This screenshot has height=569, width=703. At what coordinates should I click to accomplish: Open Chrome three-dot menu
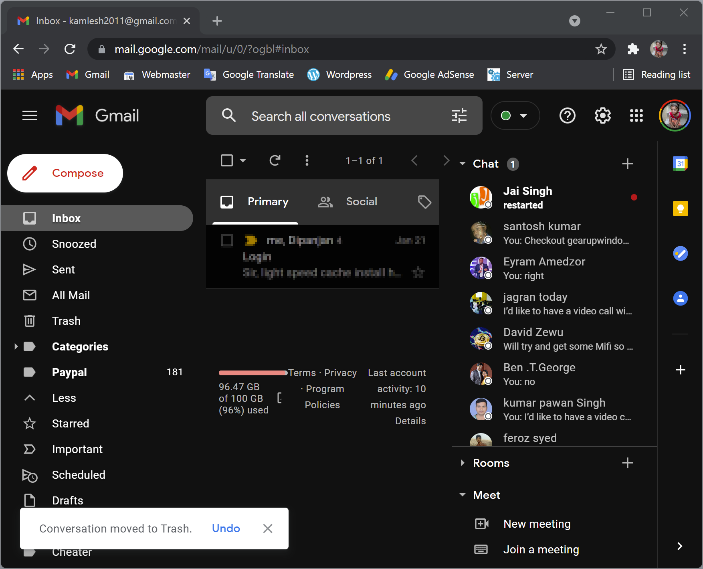click(x=684, y=49)
